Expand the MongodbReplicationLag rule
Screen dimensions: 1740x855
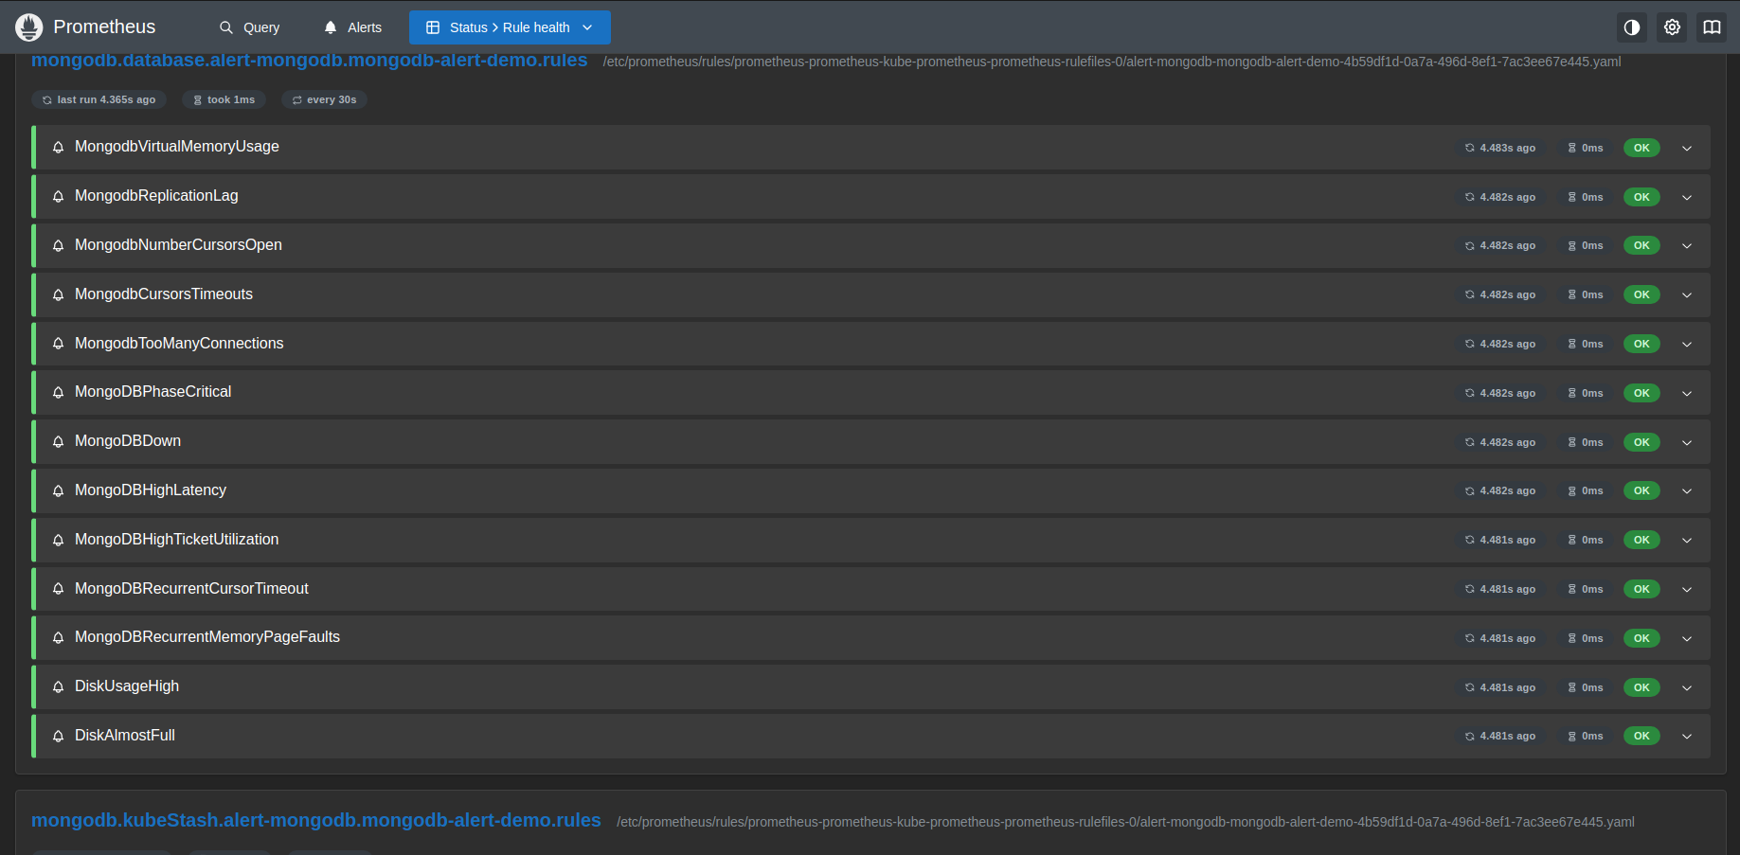[1687, 197]
